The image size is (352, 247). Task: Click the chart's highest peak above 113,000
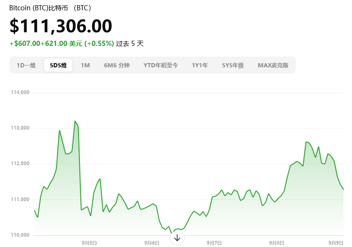coord(75,121)
